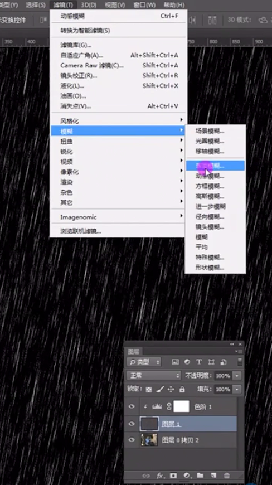The image size is (272, 485).
Task: Choose 转换为智能滤镜(S) entry
Action: tap(118, 31)
